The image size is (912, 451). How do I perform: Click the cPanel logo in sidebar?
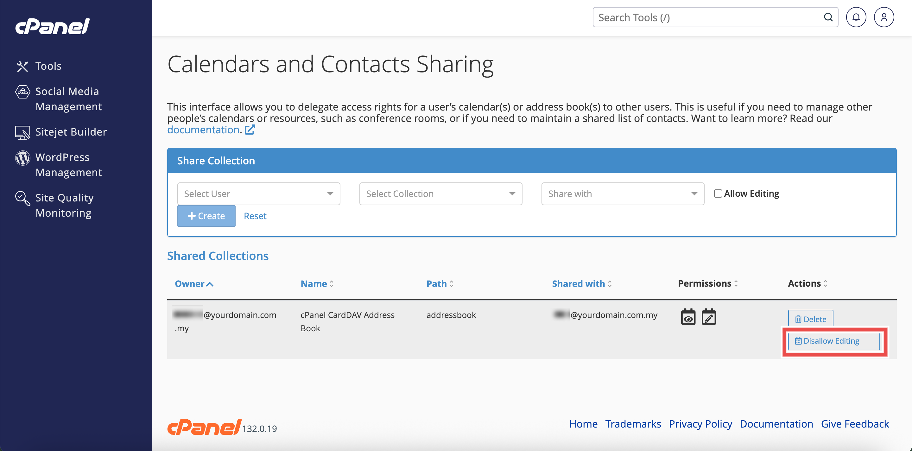tap(52, 27)
